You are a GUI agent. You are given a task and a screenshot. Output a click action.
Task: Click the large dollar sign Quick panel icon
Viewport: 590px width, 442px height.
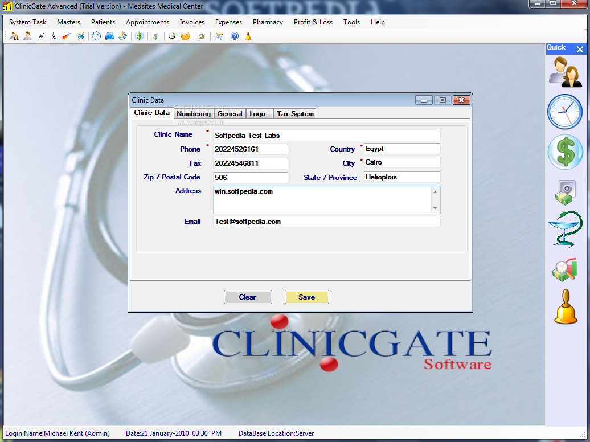coord(565,152)
